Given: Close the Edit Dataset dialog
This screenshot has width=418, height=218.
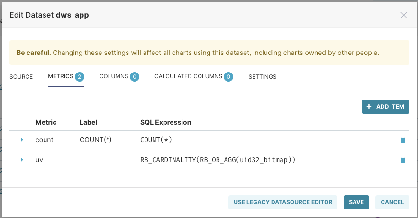Looking at the screenshot, I should tap(404, 15).
